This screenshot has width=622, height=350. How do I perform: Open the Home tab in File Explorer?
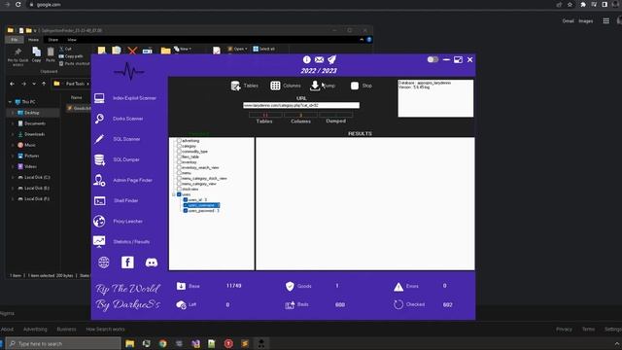point(33,40)
